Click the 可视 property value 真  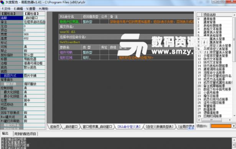pos(34,47)
